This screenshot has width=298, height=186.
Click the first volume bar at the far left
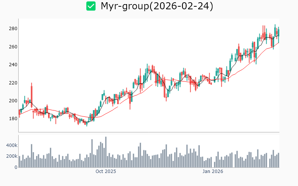point(19,161)
